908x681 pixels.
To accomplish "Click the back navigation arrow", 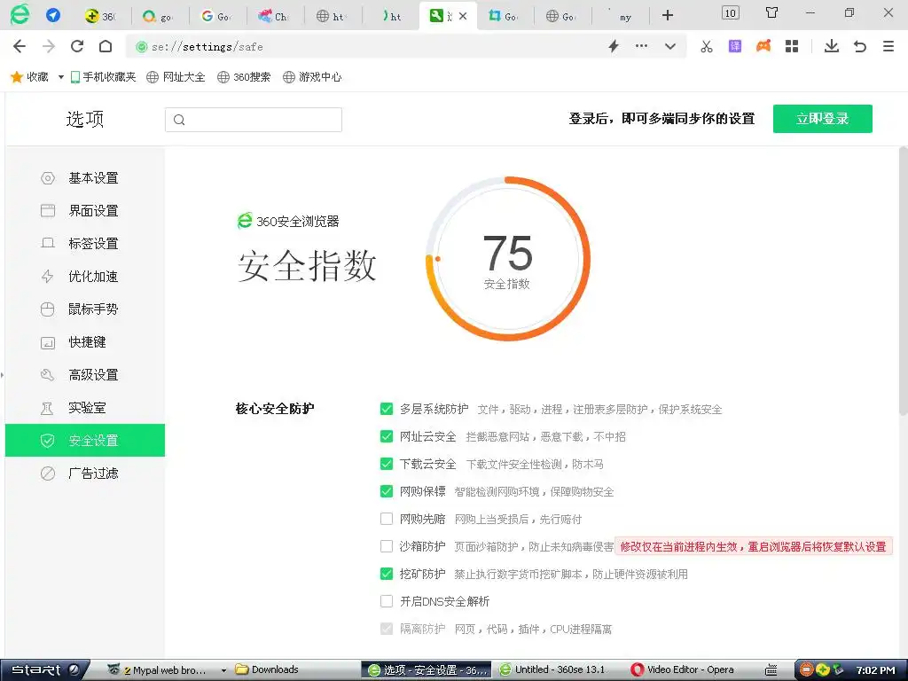I will pyautogui.click(x=20, y=46).
